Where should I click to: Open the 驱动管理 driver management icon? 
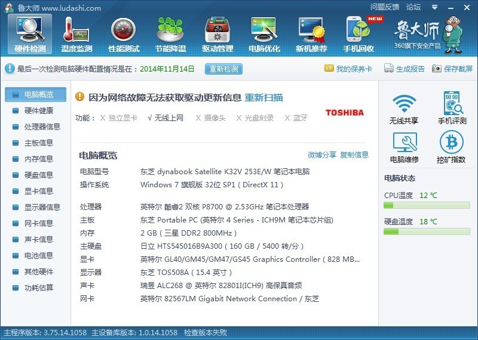217,35
